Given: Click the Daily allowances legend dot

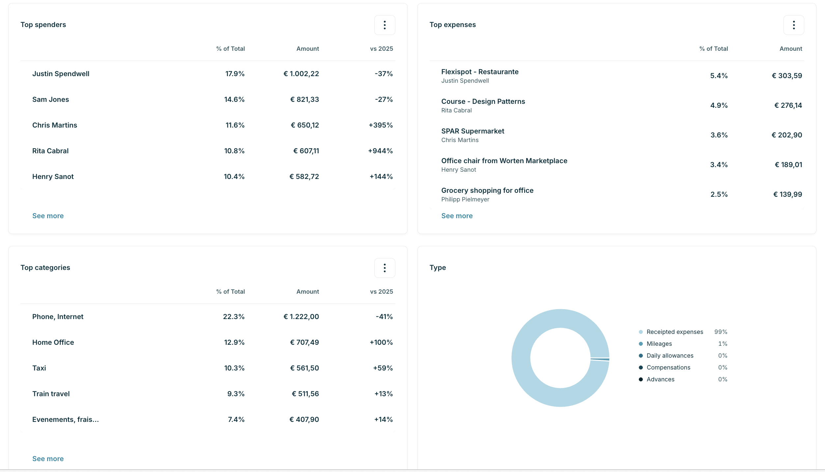Looking at the screenshot, I should click(x=641, y=356).
